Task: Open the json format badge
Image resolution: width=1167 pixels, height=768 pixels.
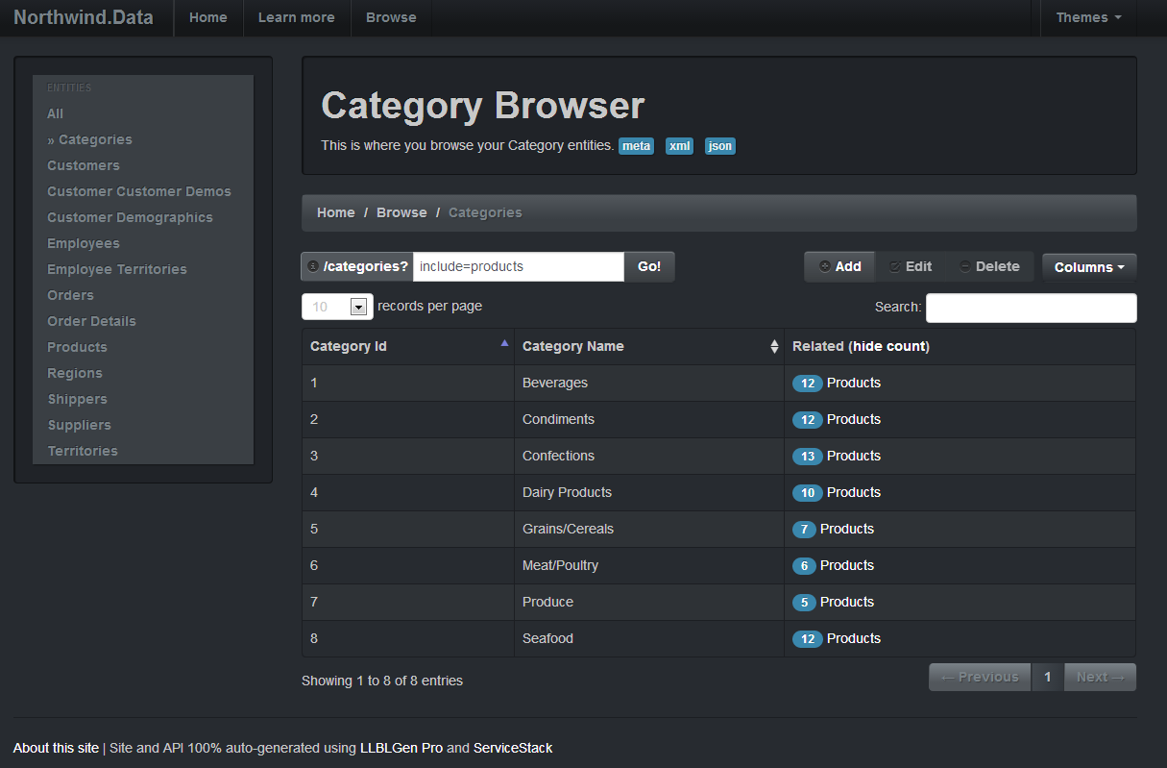Action: [x=719, y=146]
